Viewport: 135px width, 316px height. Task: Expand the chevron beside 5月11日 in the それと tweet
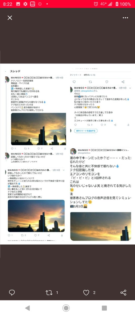[130, 88]
